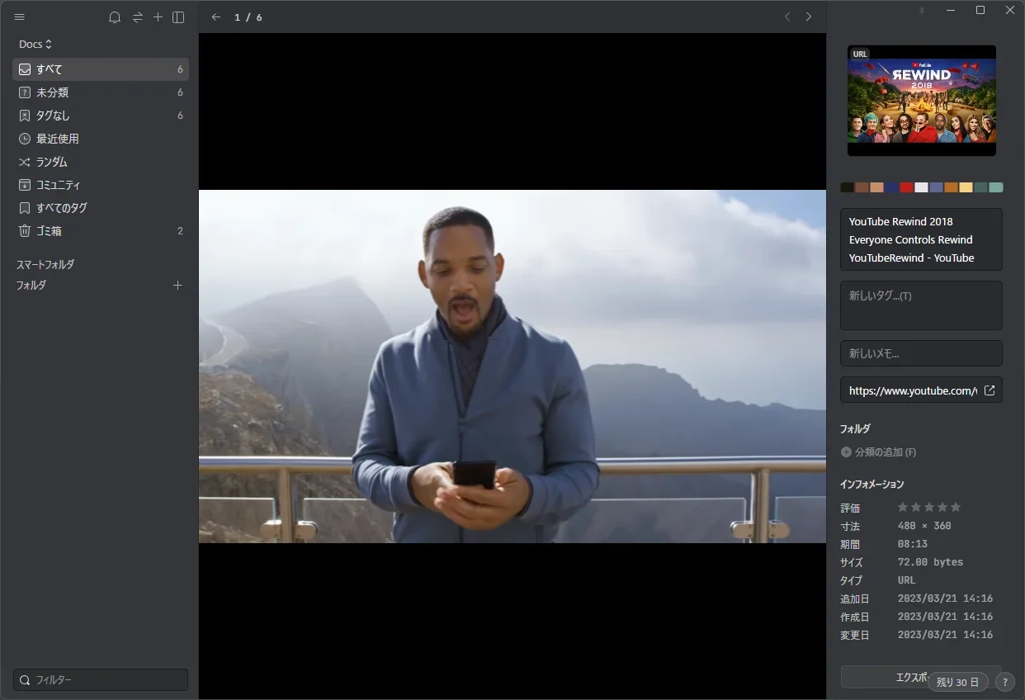Set rating to one star
This screenshot has width=1025, height=700.
pyautogui.click(x=903, y=507)
